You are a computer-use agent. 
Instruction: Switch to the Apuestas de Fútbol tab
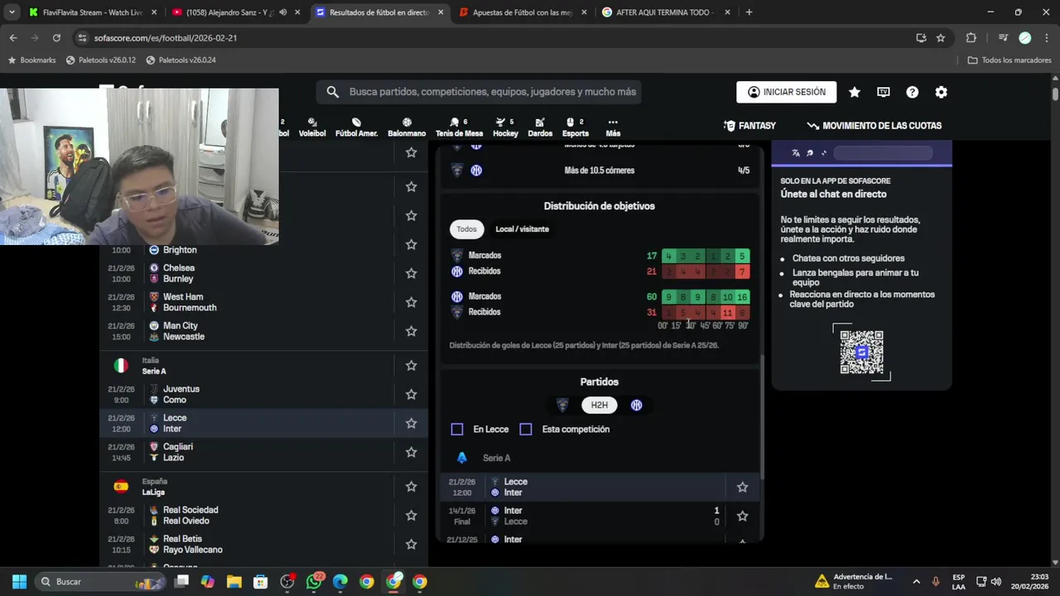[523, 12]
